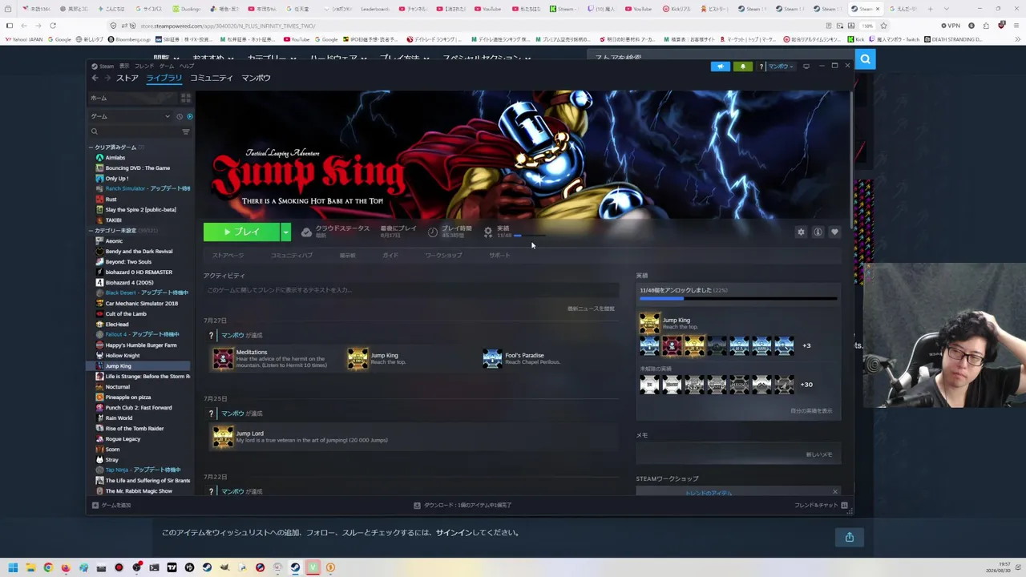Toggle the ready-to-play filter icon
The image size is (1026, 577).
tap(189, 116)
